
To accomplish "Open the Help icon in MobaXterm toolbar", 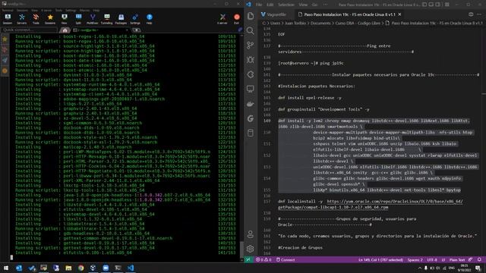I will tap(150, 19).
